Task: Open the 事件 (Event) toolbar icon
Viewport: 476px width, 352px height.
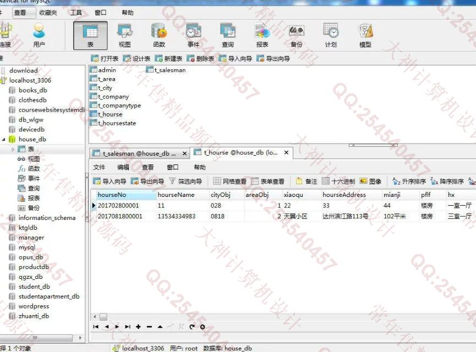Action: pos(193,36)
